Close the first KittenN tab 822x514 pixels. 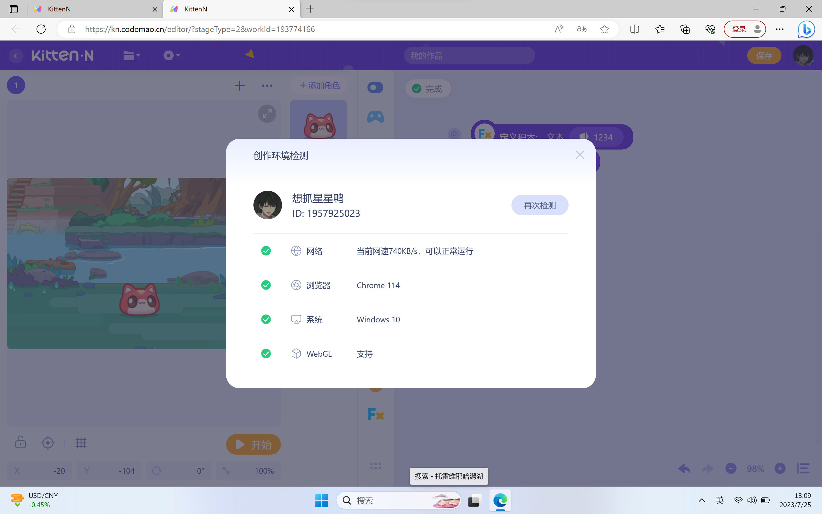pyautogui.click(x=155, y=9)
